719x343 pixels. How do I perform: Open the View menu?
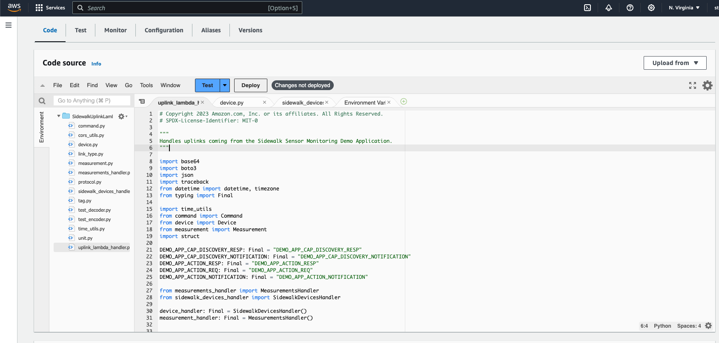coord(111,85)
